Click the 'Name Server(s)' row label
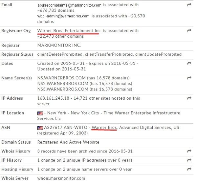The width and height of the screenshot is (197, 185). tap(17, 78)
